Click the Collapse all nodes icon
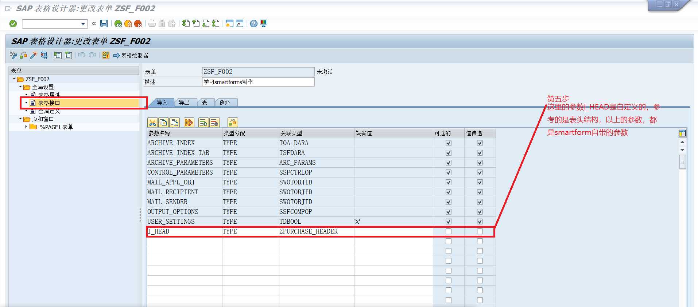The height and width of the screenshot is (307, 698). [x=68, y=55]
